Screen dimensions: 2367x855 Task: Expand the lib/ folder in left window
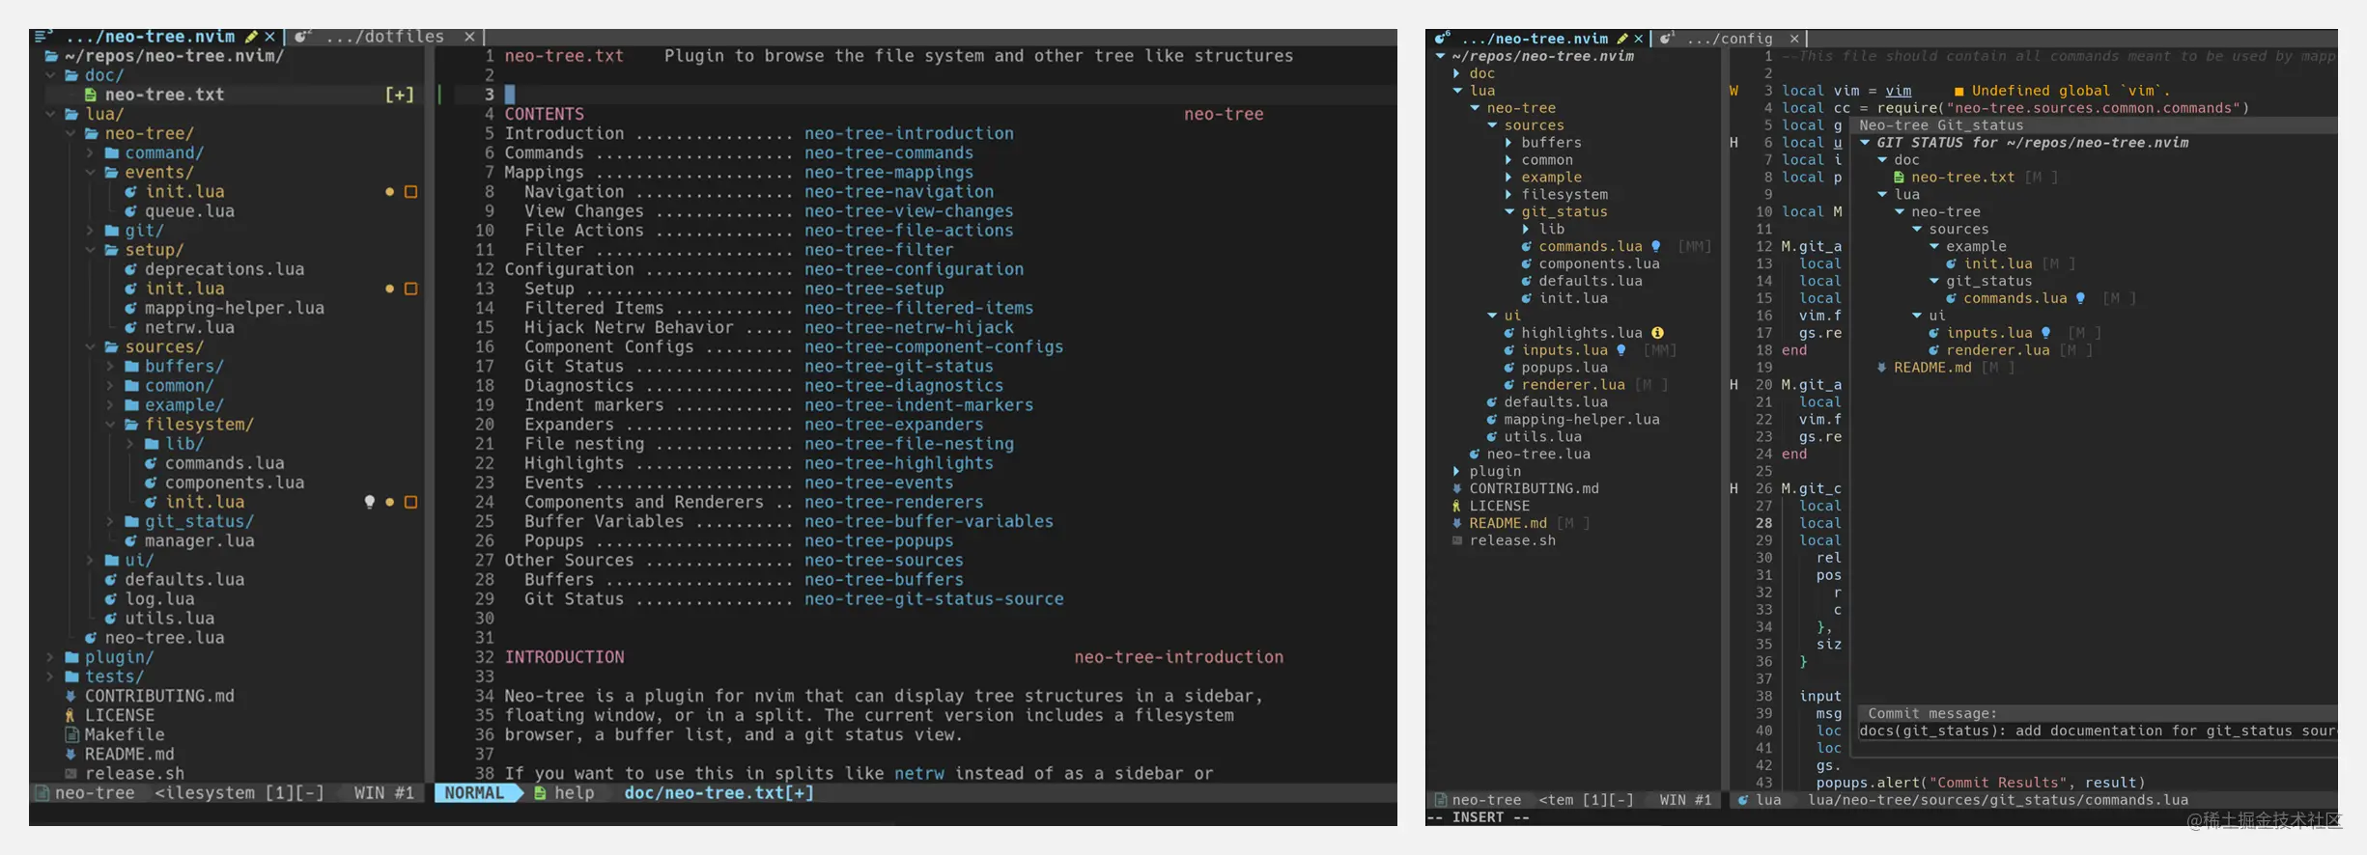coord(130,444)
